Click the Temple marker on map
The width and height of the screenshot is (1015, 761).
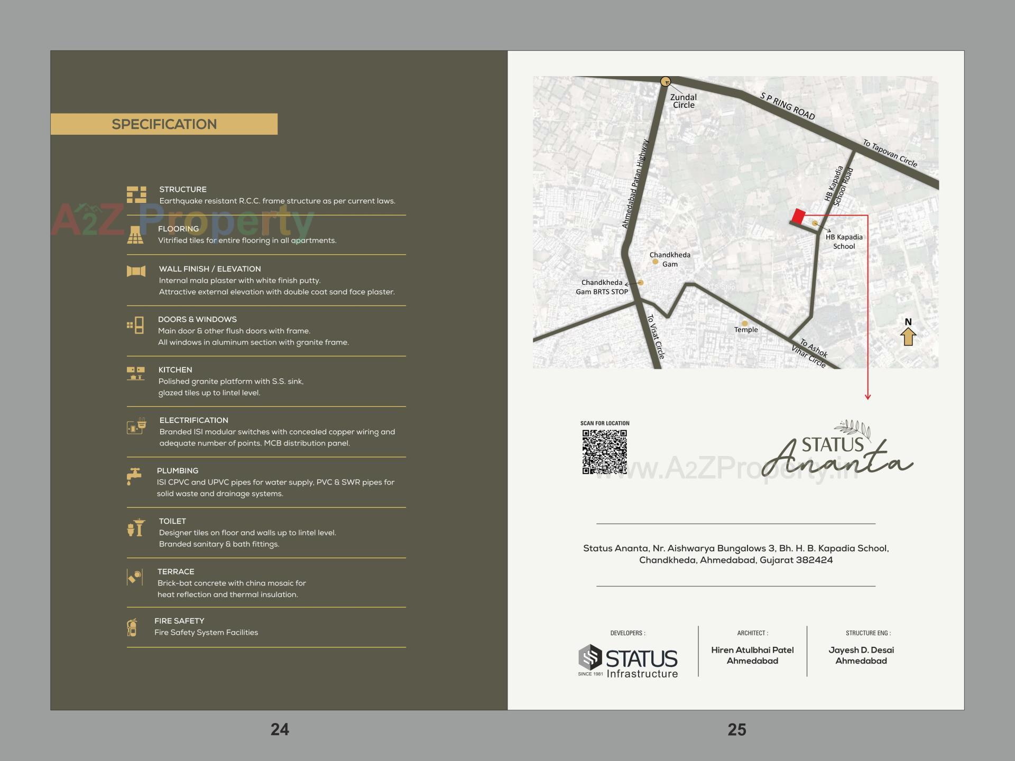[744, 322]
